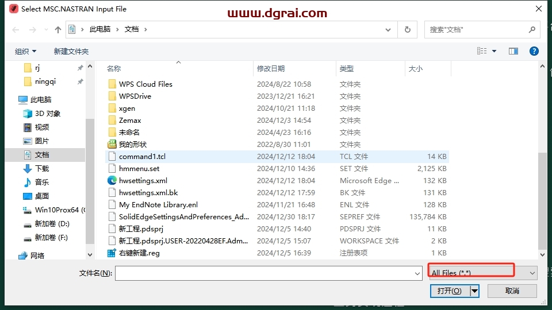
Task: Go up one folder level
Action: 58,30
